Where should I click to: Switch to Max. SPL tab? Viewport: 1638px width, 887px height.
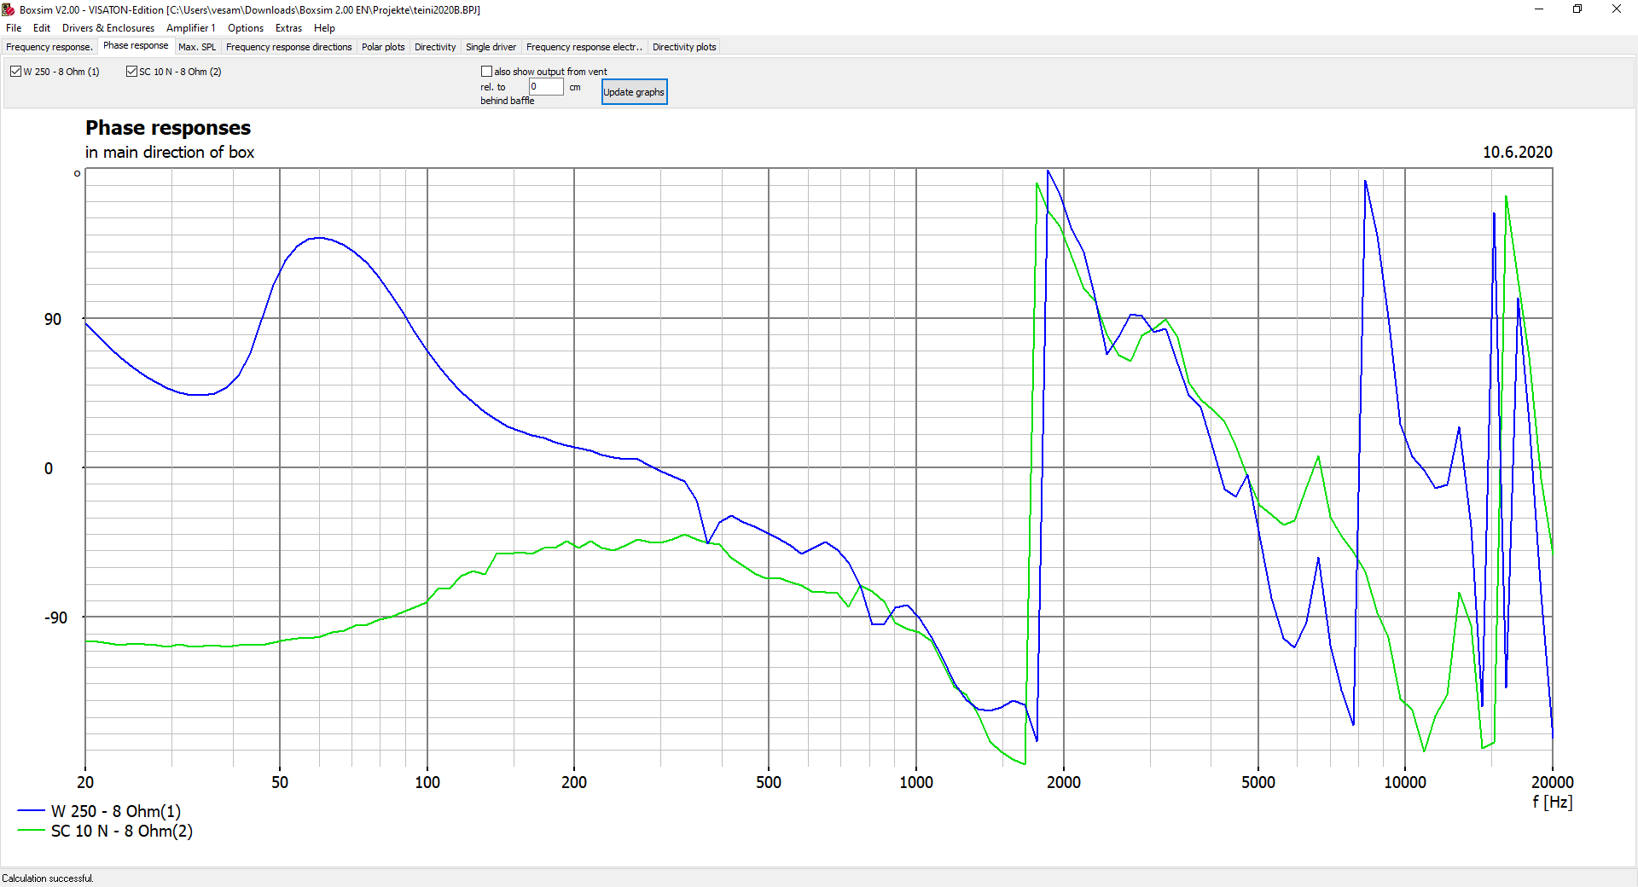pos(197,47)
